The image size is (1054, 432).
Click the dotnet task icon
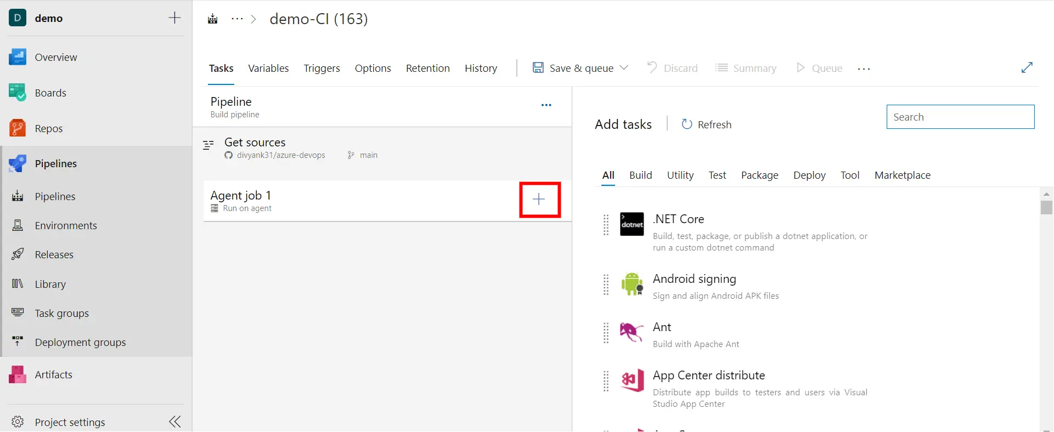click(632, 224)
